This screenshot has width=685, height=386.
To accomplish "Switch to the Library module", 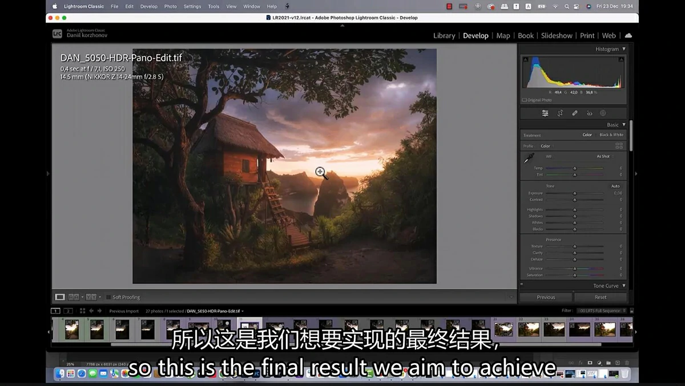I will 444,35.
